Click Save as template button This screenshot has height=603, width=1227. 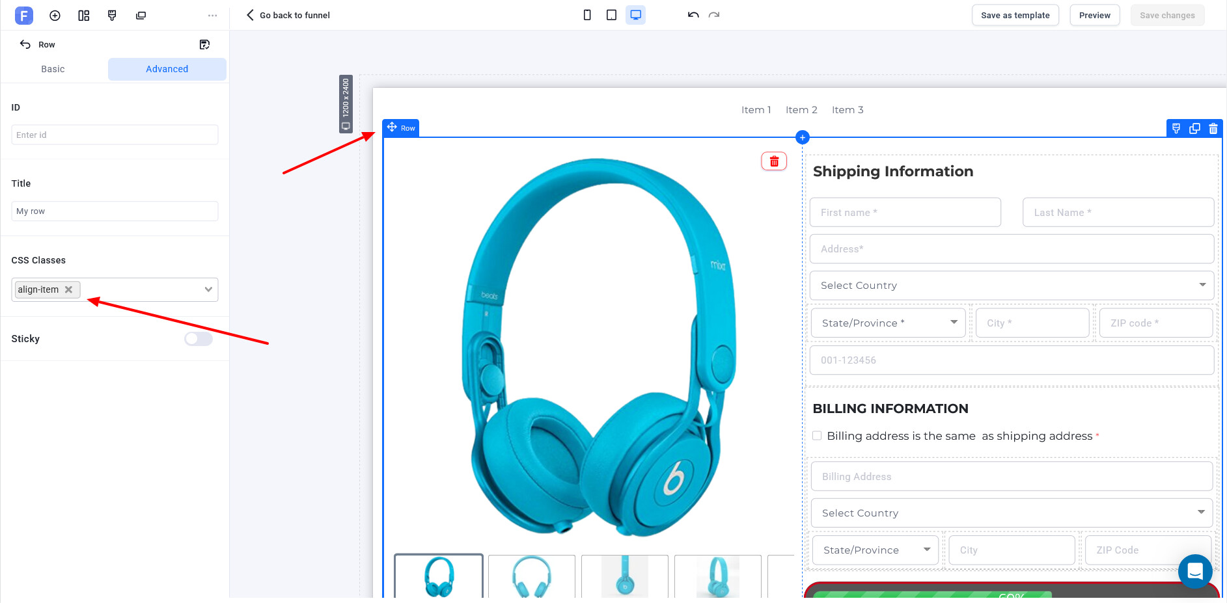[x=1015, y=15]
